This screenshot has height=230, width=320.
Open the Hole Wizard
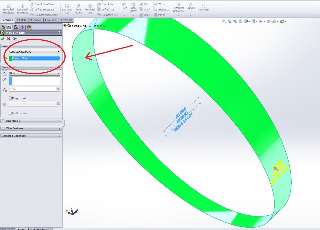(78, 9)
